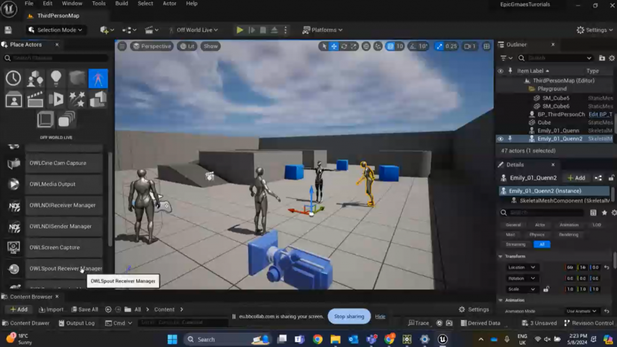Show only favorite properties star

pyautogui.click(x=604, y=213)
